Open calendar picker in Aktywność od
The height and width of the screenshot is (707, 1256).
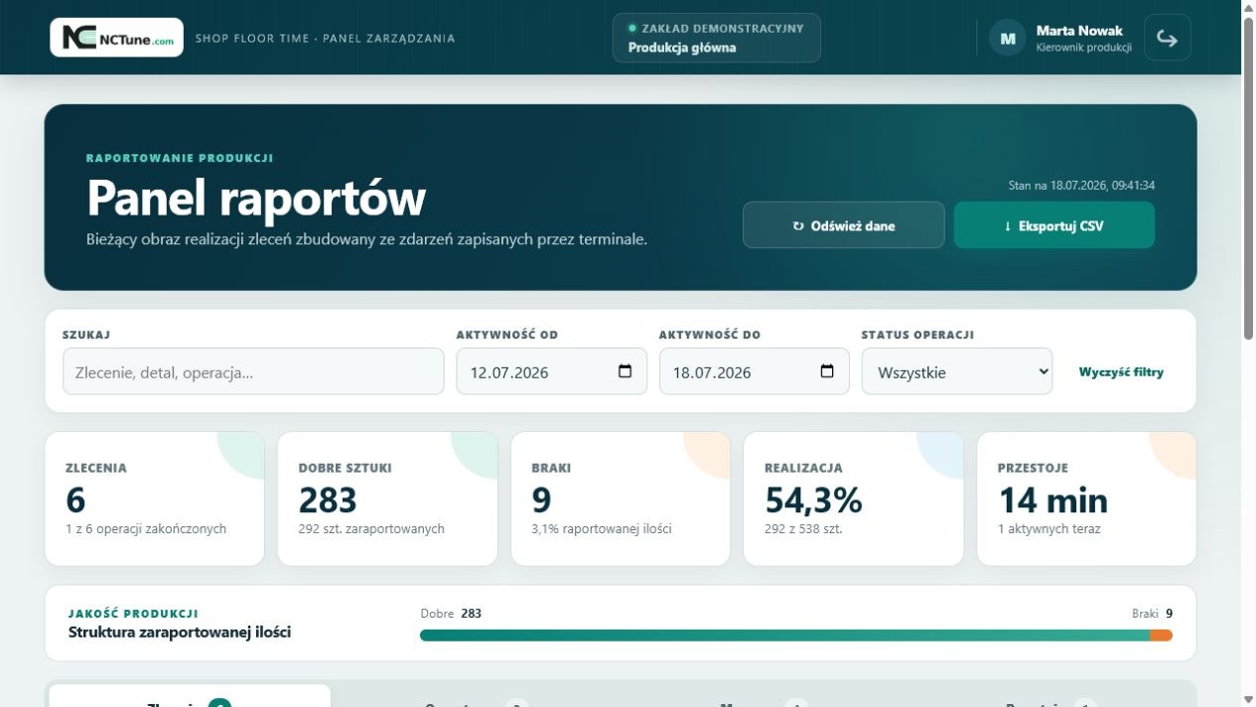pos(625,371)
